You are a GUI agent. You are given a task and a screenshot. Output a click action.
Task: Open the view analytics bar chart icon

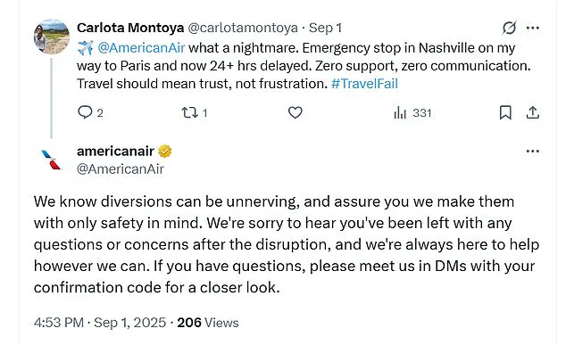(400, 113)
